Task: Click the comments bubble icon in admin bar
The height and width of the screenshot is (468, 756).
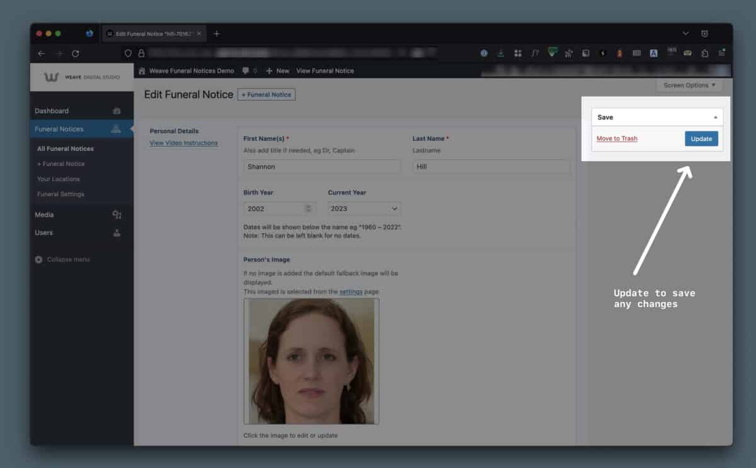Action: [x=246, y=71]
